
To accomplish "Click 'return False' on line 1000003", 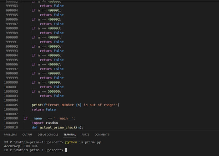I will point(52,96).
